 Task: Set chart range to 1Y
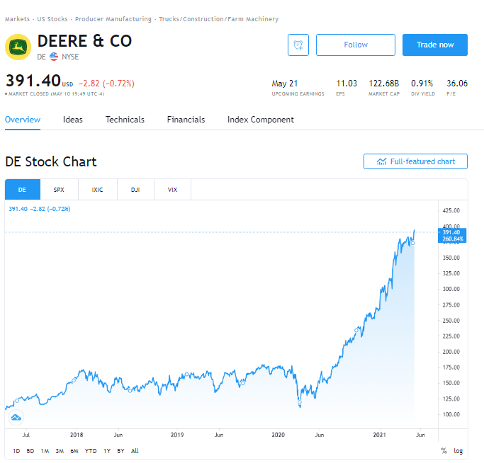[x=107, y=451]
